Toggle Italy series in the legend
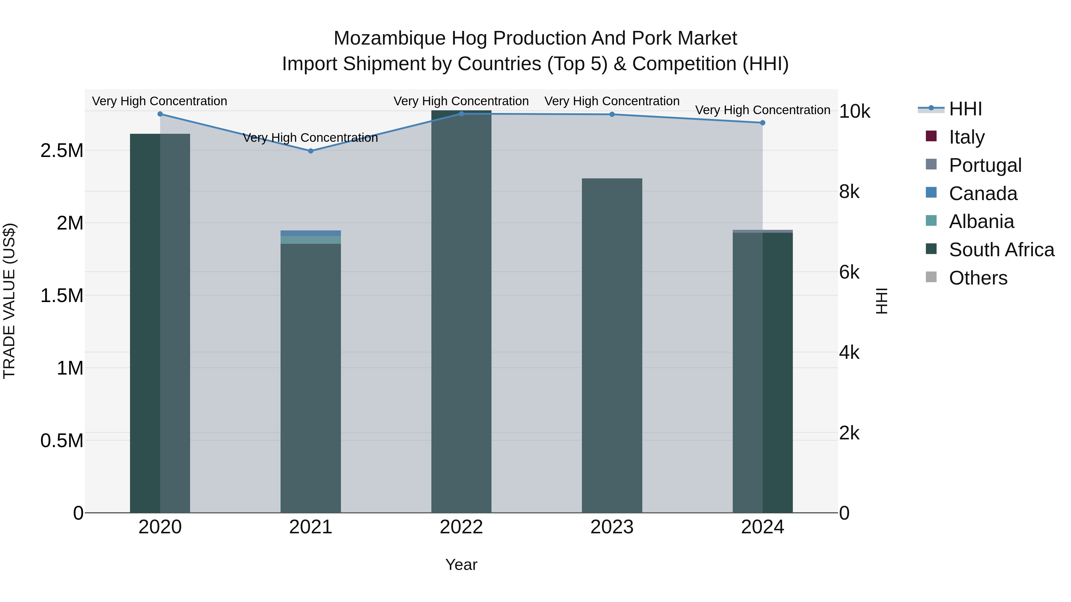The image size is (1071, 602). tap(955, 137)
